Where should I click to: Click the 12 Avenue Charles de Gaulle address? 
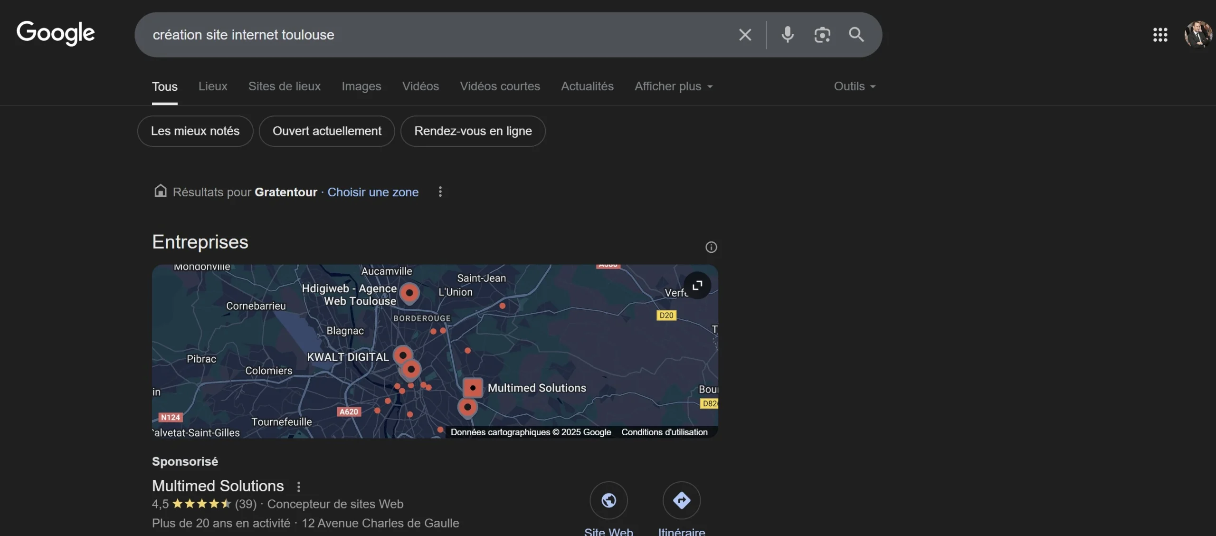click(380, 523)
